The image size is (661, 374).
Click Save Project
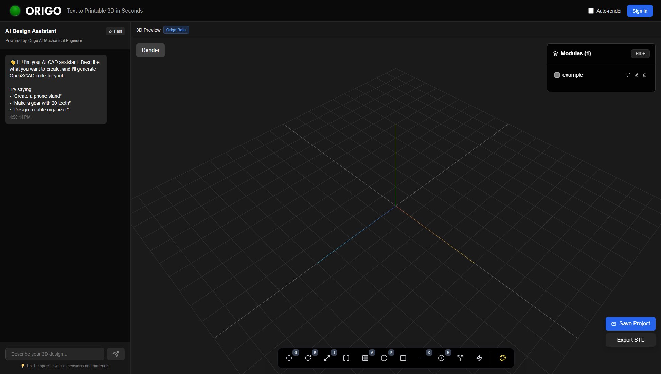click(630, 323)
